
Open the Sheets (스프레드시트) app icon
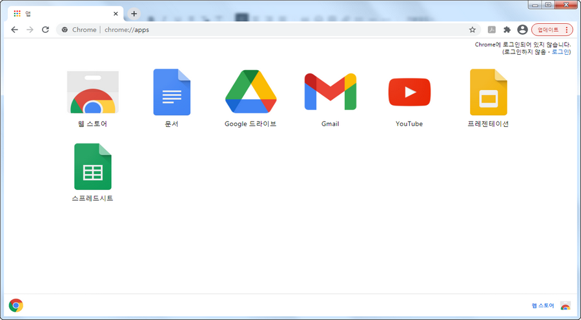[92, 166]
